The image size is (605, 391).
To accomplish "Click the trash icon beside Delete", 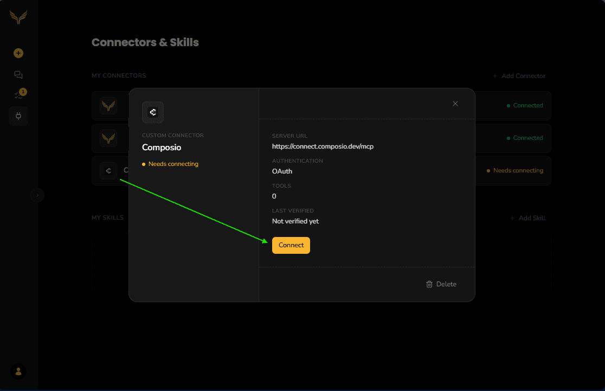I will coord(429,284).
